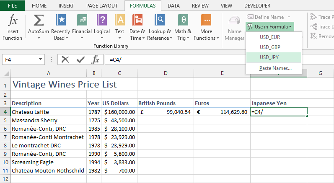Select the Chateau Lafite cell
Viewport: 334px width, 183px height.
click(x=49, y=112)
